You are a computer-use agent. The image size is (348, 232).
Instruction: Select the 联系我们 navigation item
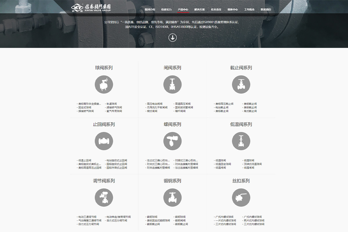pyautogui.click(x=266, y=10)
